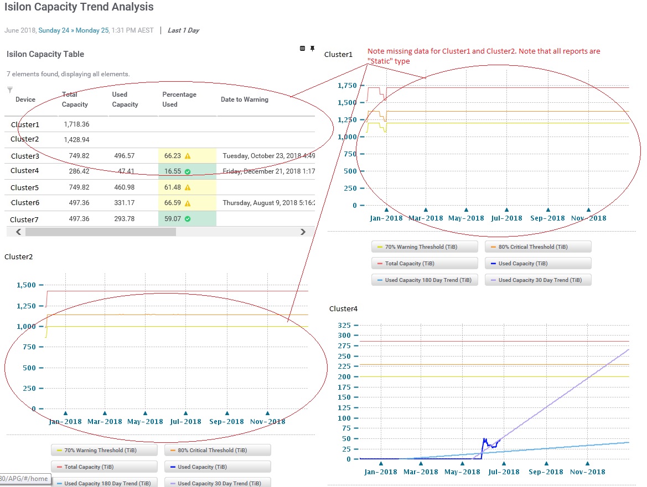Image resolution: width=647 pixels, height=487 pixels.
Task: Click the table view icon above capacity table
Action: (x=302, y=49)
